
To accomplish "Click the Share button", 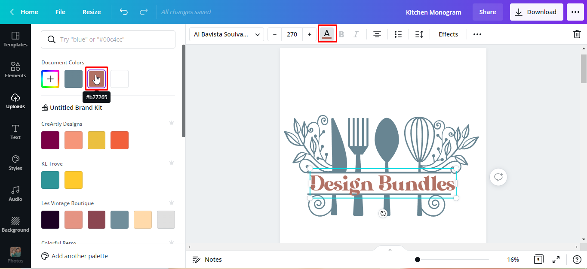I will click(488, 12).
